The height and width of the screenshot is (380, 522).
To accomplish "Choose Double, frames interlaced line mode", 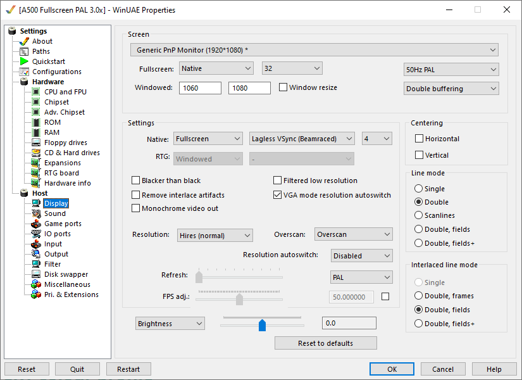I will pyautogui.click(x=418, y=296).
